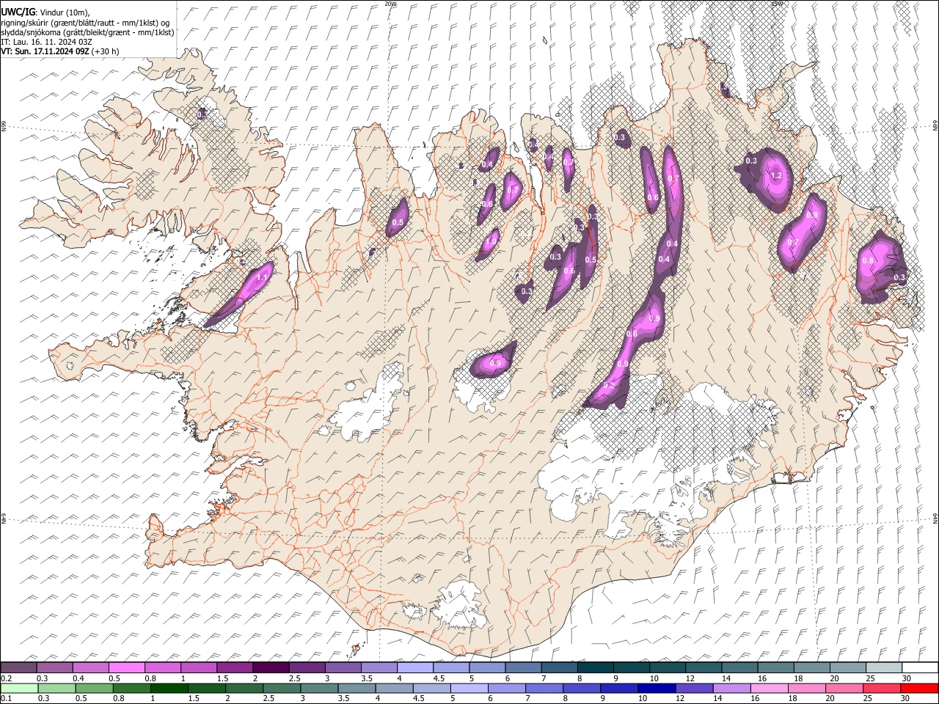Click lower legend swatch between 16 and 18

tap(768, 689)
